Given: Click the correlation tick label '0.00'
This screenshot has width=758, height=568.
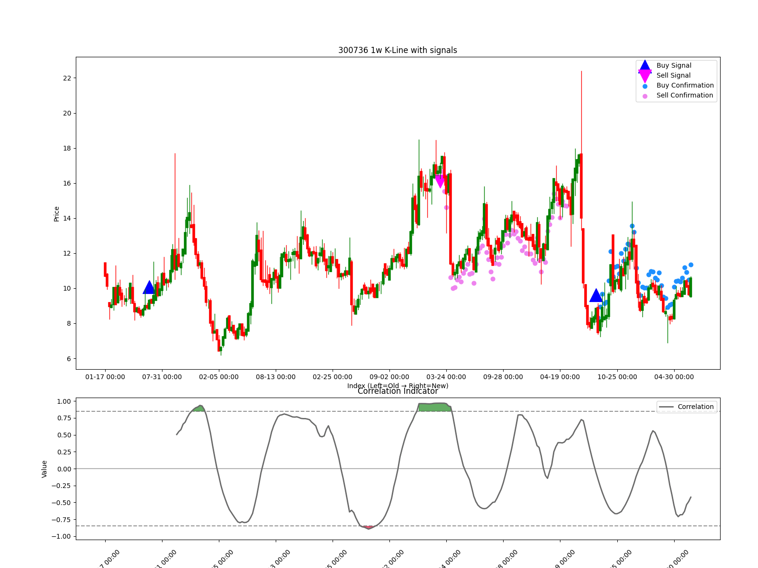Looking at the screenshot, I should (64, 469).
